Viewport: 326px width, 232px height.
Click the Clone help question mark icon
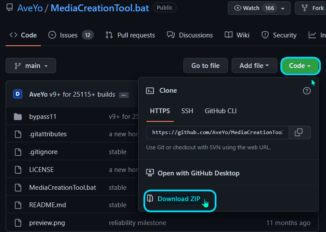pos(307,91)
